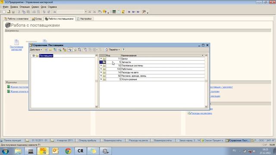Click the M+ memory add button

(x=134, y=12)
